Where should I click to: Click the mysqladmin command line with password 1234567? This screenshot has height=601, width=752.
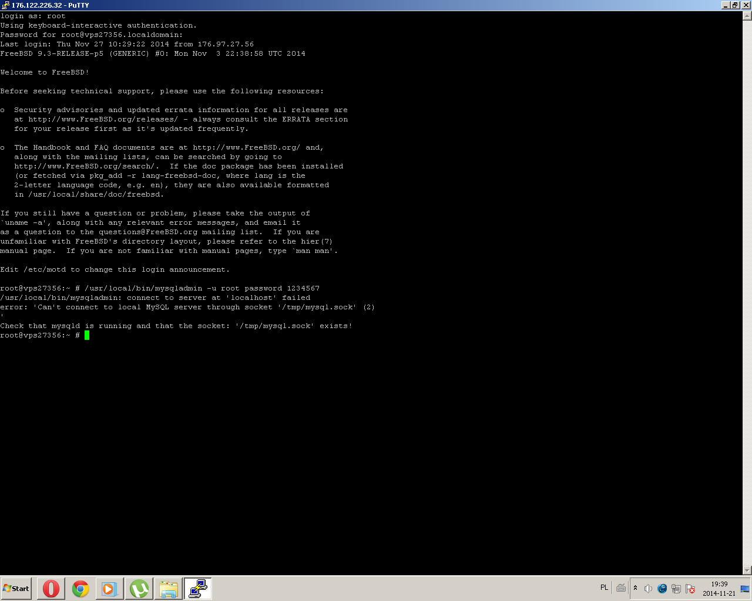(x=160, y=288)
